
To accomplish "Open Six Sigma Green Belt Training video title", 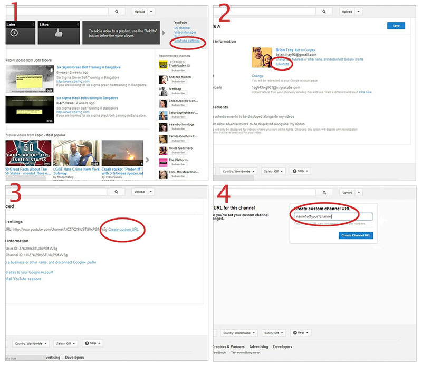I will (89, 67).
